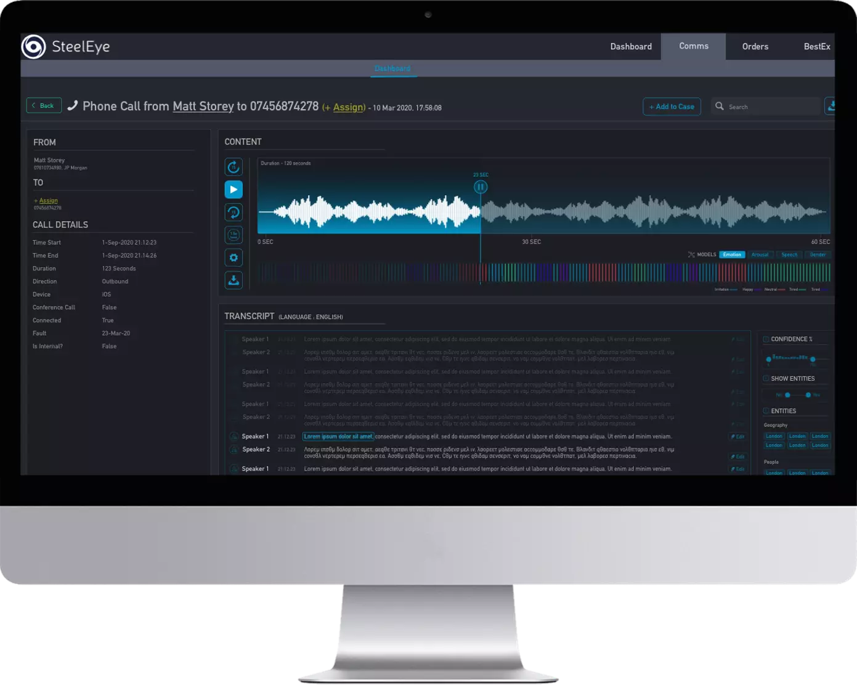This screenshot has width=857, height=685.
Task: Click the waveform pause marker at 23 sec
Action: pyautogui.click(x=481, y=187)
